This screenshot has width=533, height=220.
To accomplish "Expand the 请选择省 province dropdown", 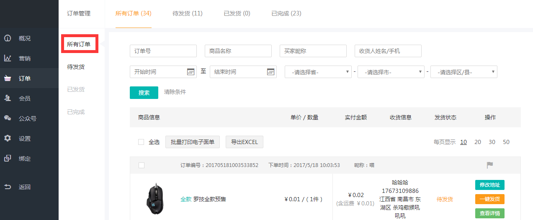I will pos(318,72).
